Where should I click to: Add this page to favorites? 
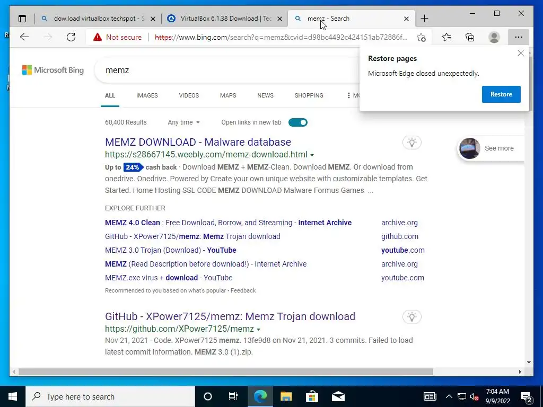pos(421,37)
